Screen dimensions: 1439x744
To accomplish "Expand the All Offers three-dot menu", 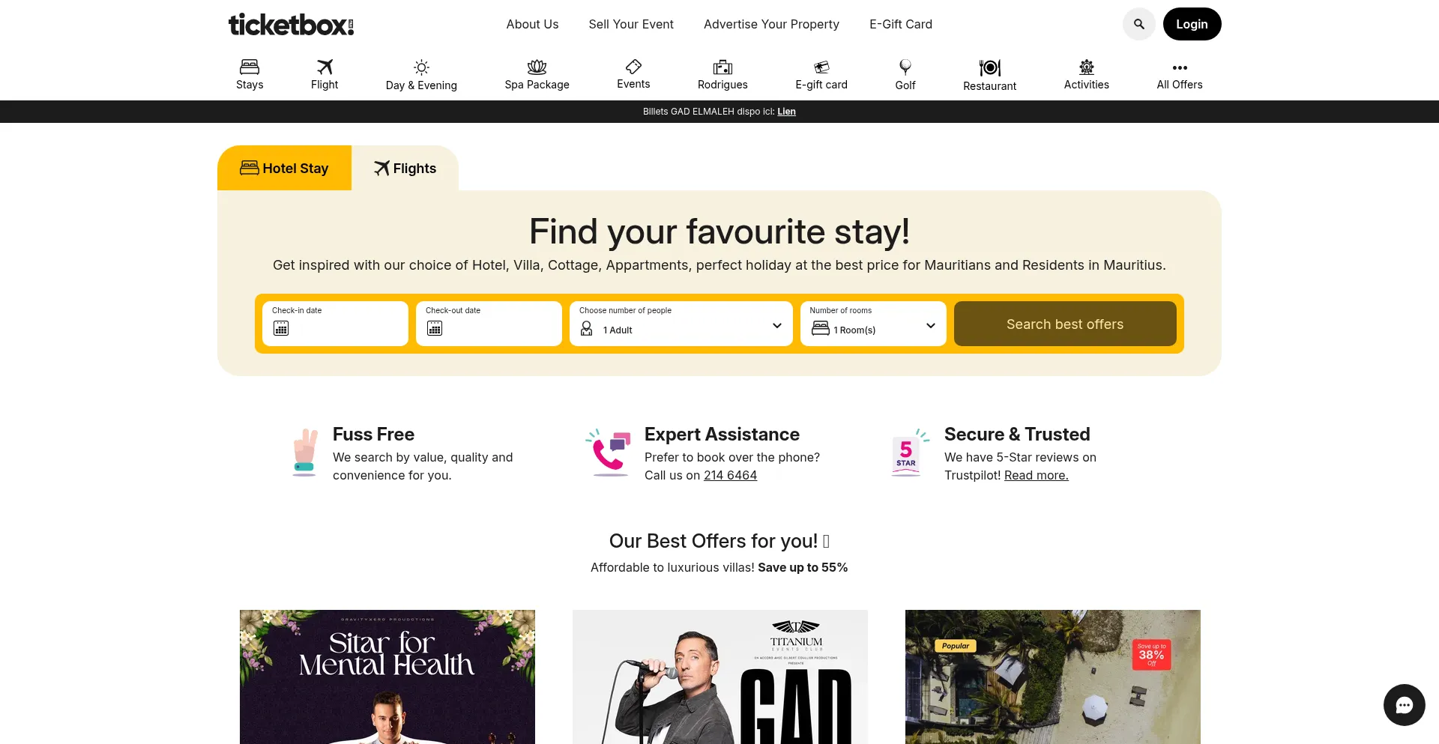I will [x=1180, y=67].
